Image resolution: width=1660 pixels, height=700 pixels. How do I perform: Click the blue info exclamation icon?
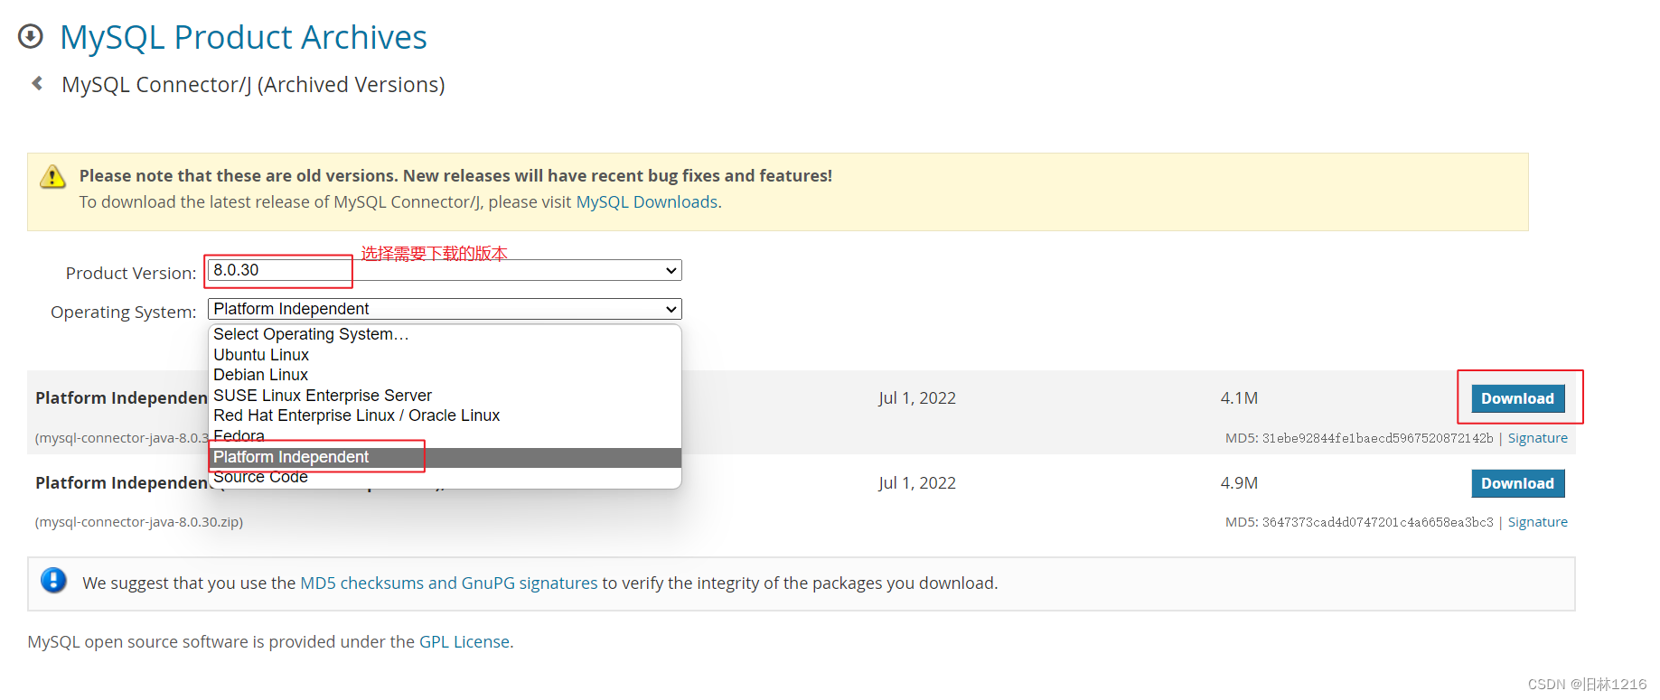point(53,580)
